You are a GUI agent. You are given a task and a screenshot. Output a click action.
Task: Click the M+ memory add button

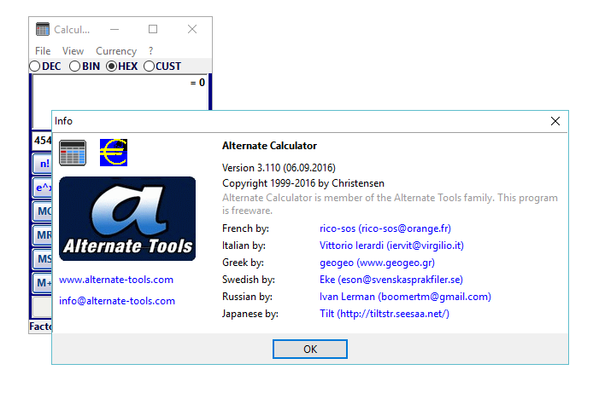click(43, 282)
